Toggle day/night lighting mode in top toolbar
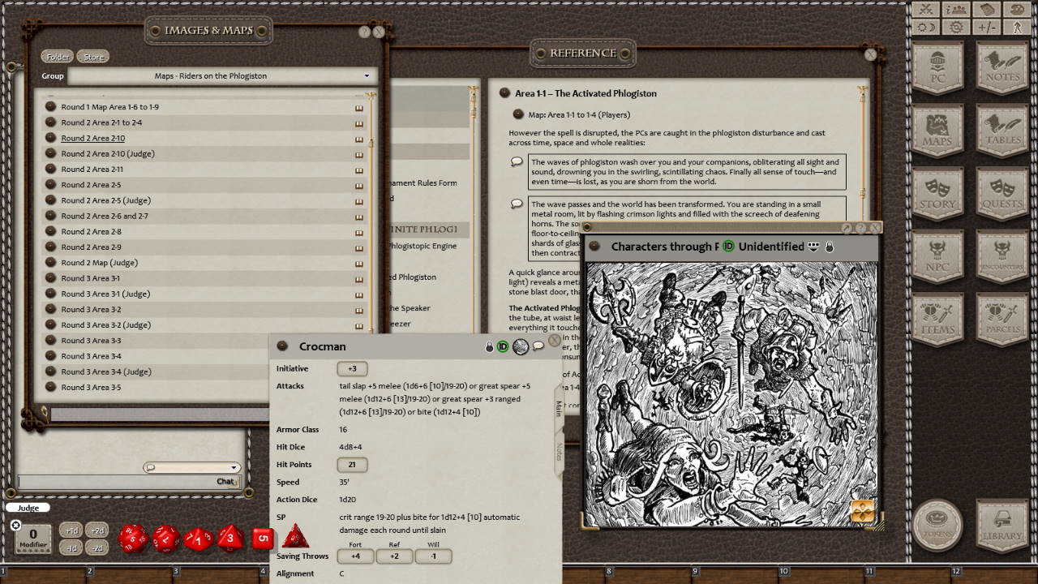Image resolution: width=1038 pixels, height=584 pixels. (924, 25)
